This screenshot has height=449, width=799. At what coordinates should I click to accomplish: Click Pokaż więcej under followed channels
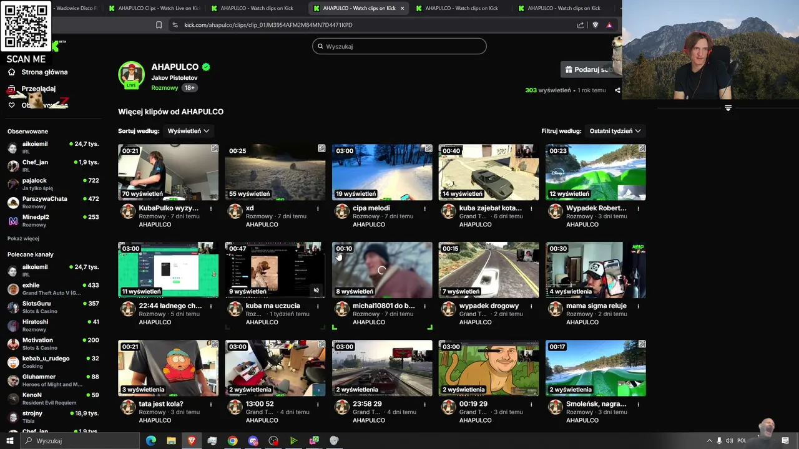(23, 239)
